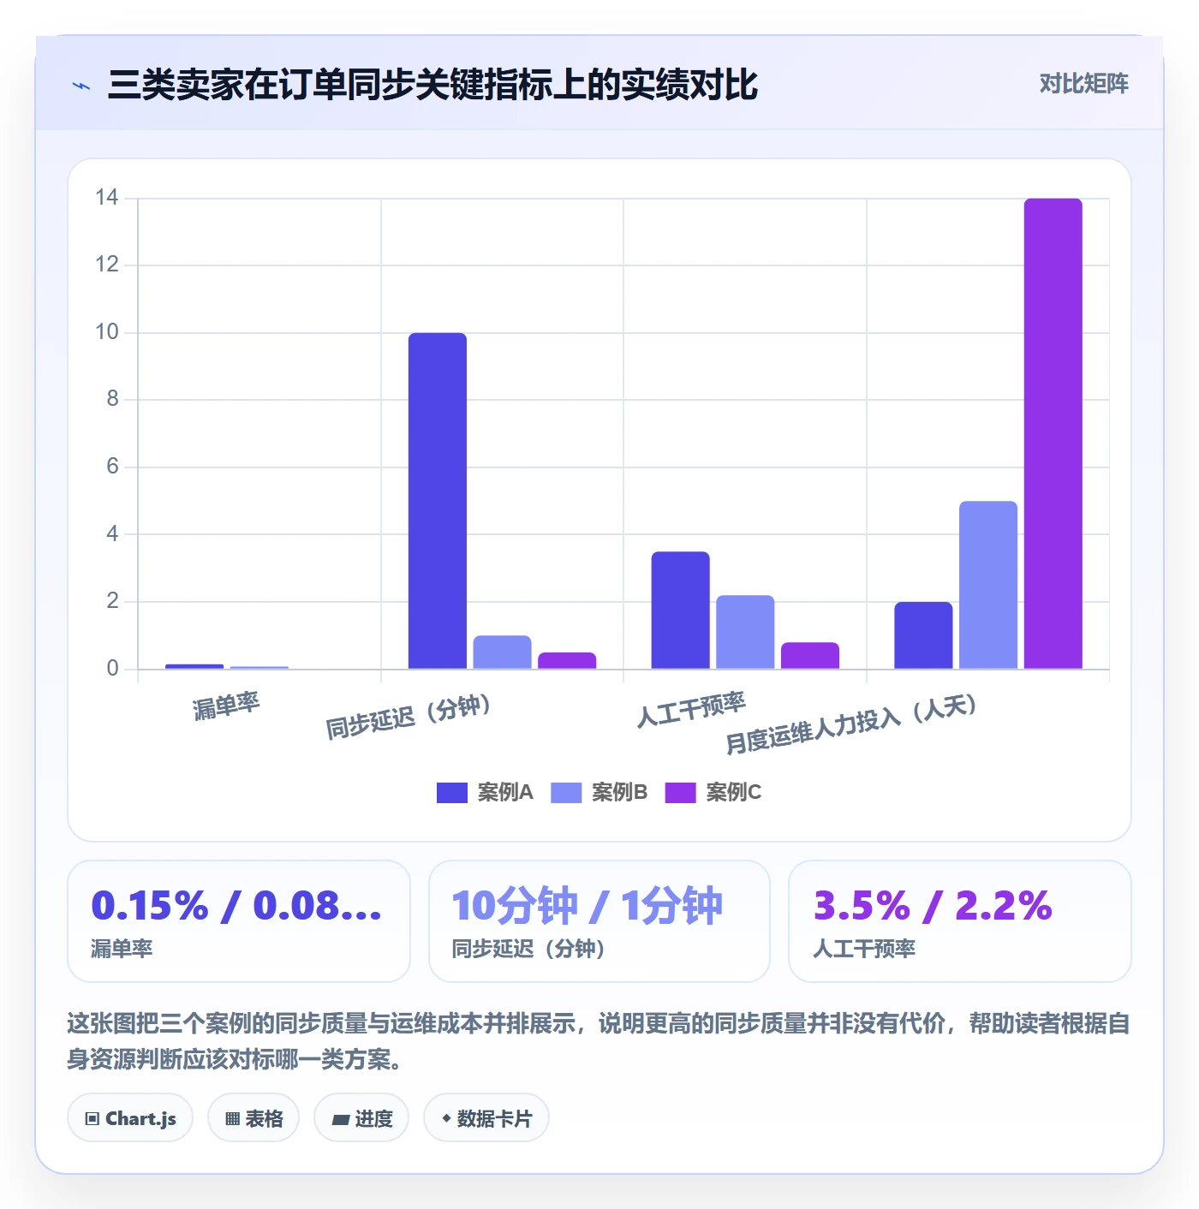Open the 人工干预率 stat card showing 3.5%
Screen dimensions: 1199x1209
[x=960, y=921]
